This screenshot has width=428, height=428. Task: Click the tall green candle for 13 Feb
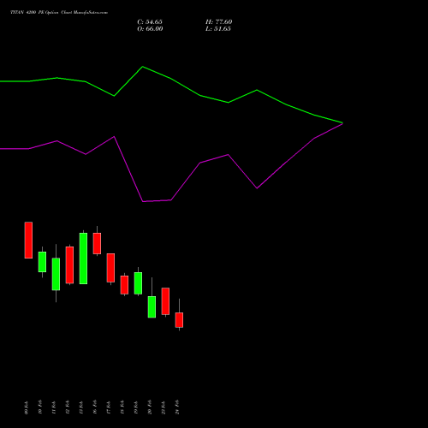pos(83,259)
